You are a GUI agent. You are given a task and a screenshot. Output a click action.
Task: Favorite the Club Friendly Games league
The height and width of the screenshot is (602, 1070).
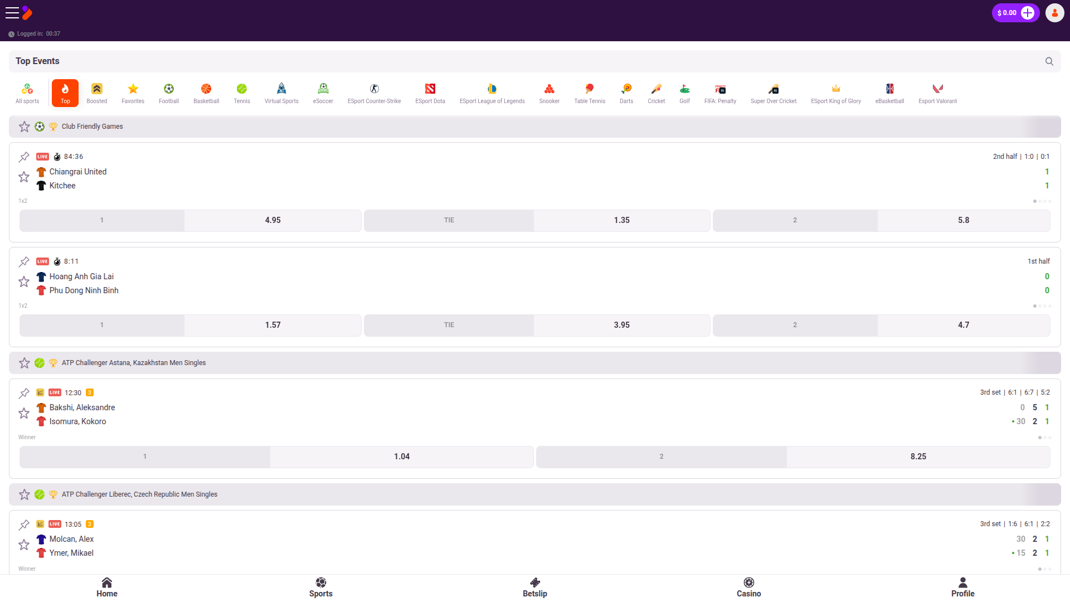(x=25, y=127)
